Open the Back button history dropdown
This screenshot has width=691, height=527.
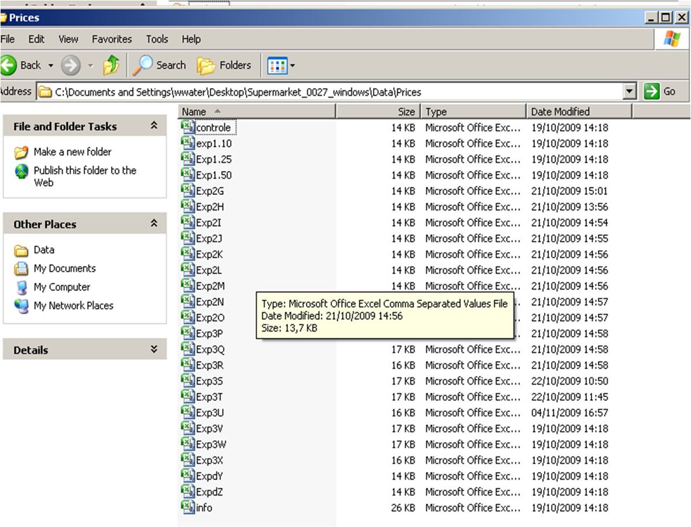[51, 66]
